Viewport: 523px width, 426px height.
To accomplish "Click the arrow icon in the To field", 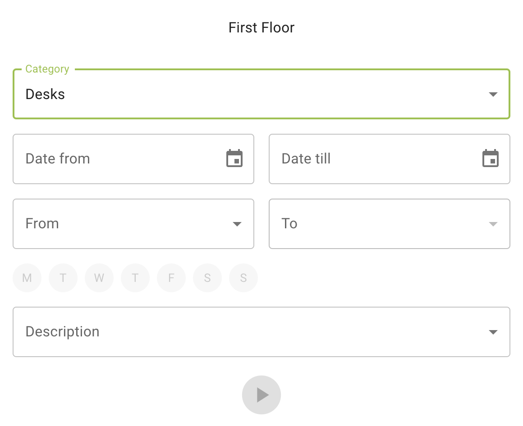I will pyautogui.click(x=493, y=224).
